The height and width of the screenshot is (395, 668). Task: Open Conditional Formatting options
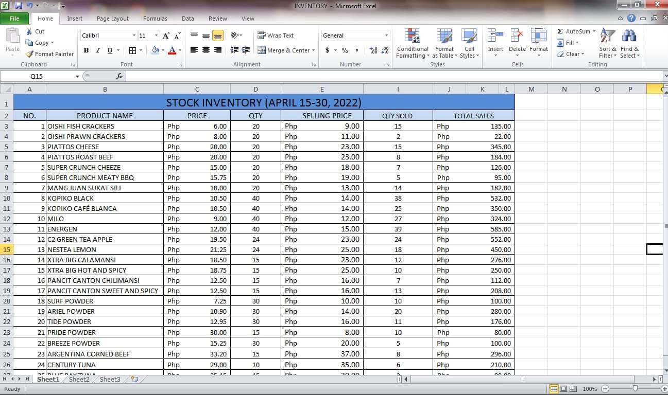[413, 44]
